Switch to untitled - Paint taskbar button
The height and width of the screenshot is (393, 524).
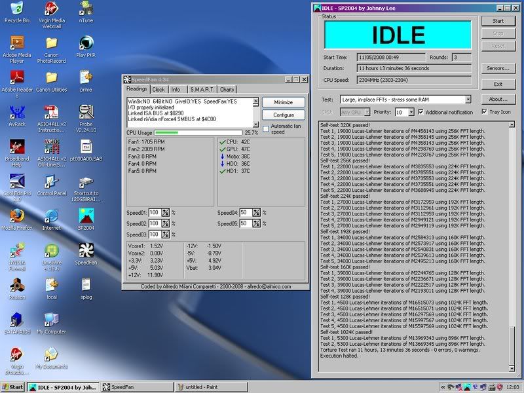click(x=211, y=387)
